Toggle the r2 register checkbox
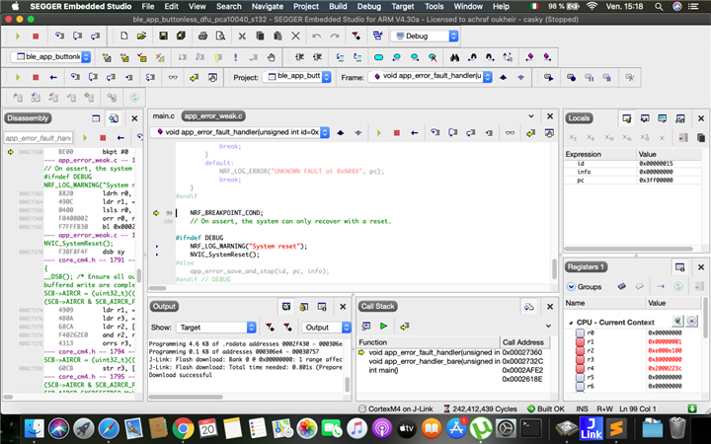Screen dimensions: 711x444 click(580, 350)
